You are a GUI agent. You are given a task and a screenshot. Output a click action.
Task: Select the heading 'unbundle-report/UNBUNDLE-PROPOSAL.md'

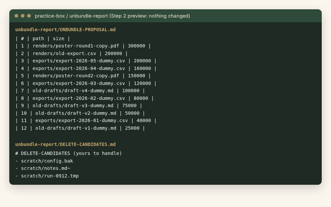click(66, 30)
